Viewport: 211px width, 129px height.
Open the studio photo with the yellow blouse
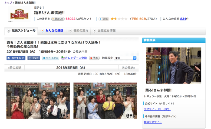coord(105,101)
